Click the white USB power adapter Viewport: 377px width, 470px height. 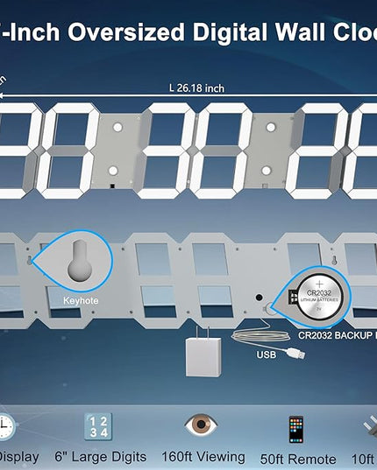[203, 353]
